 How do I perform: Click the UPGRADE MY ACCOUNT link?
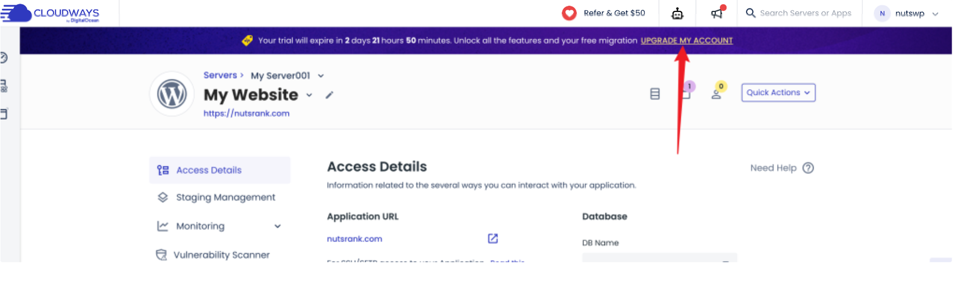686,40
